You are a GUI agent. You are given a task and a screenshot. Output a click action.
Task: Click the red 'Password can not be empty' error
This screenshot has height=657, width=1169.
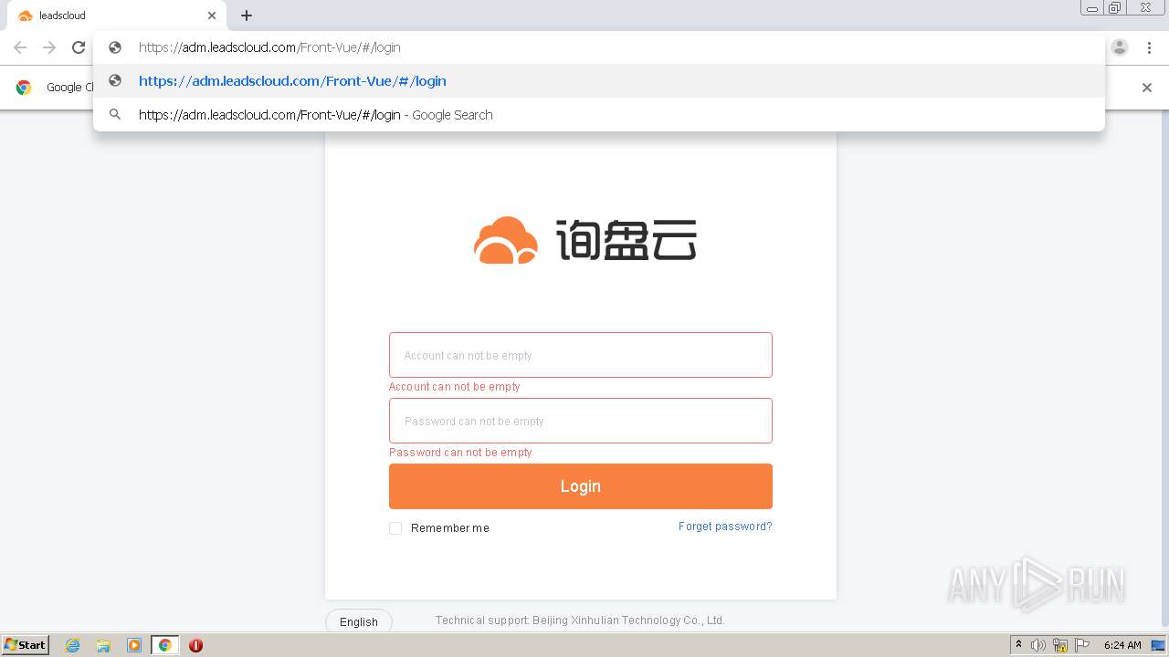pyautogui.click(x=460, y=453)
